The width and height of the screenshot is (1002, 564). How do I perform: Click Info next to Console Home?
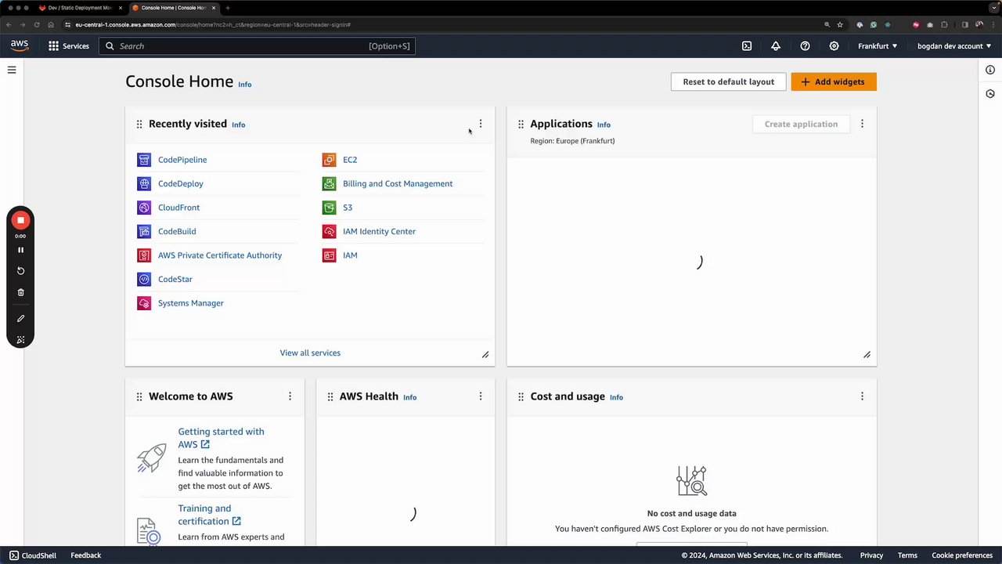[x=245, y=85]
